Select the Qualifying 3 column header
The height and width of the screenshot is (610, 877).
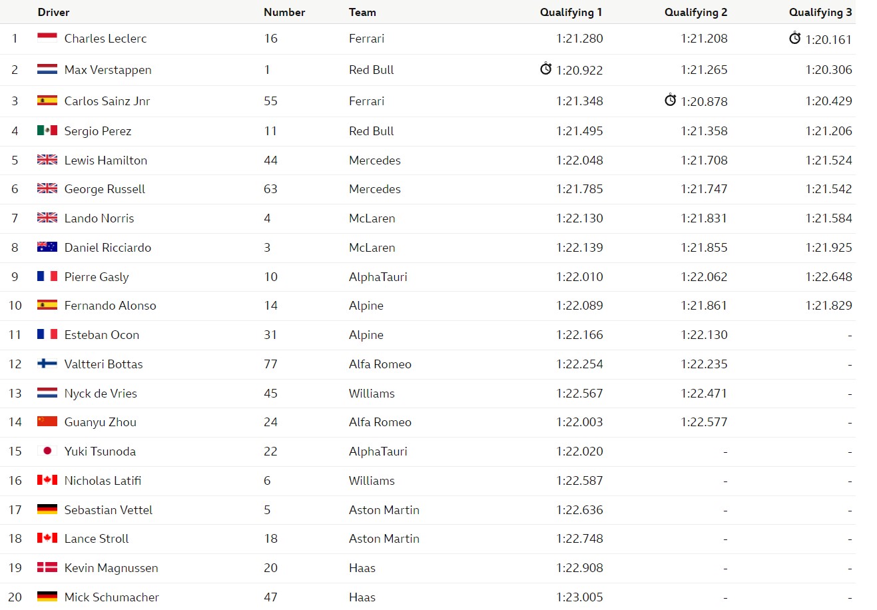coord(820,12)
